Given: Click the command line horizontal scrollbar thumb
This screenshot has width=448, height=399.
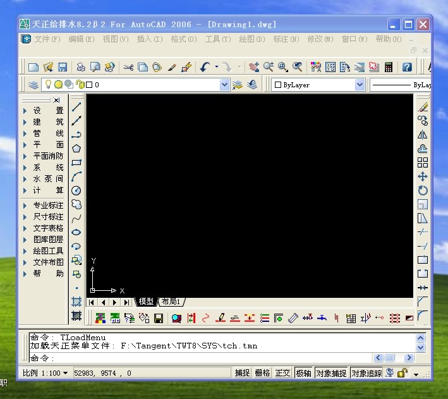Looking at the screenshot, I should point(390,357).
